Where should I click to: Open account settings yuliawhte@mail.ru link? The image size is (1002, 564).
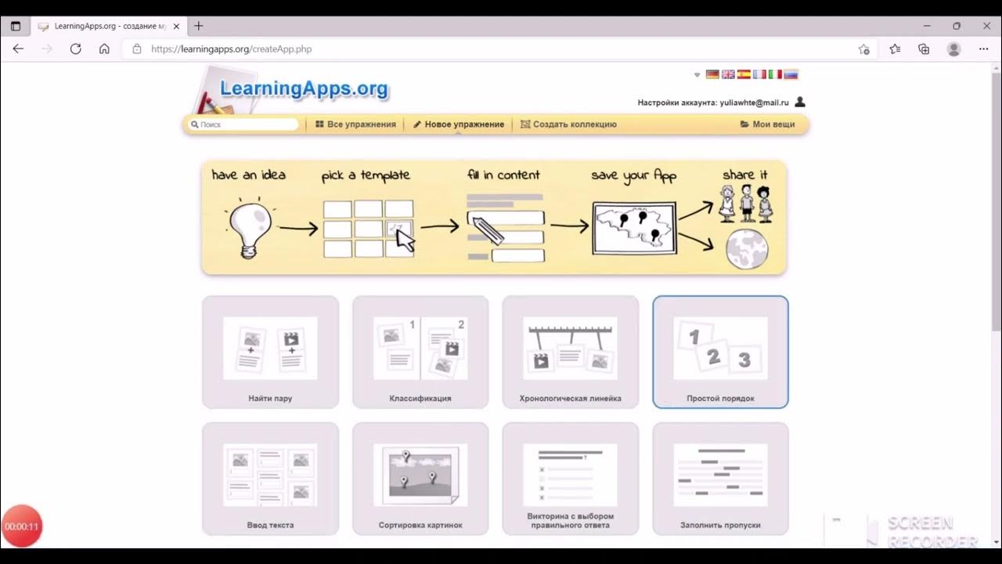(x=713, y=103)
